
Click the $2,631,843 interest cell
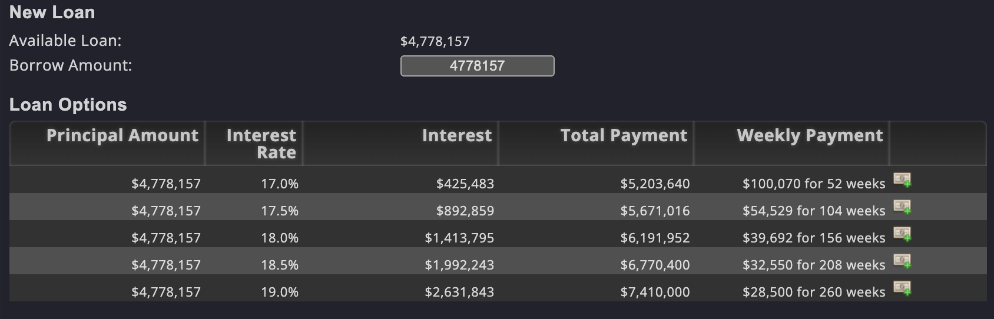click(x=459, y=292)
